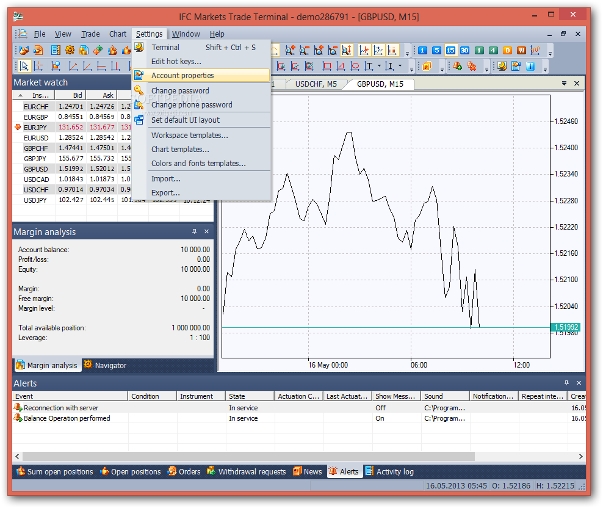
Task: Click the Market watch list toolbar icon
Action: click(x=56, y=50)
